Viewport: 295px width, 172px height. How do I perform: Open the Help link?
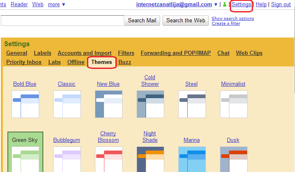[261, 4]
